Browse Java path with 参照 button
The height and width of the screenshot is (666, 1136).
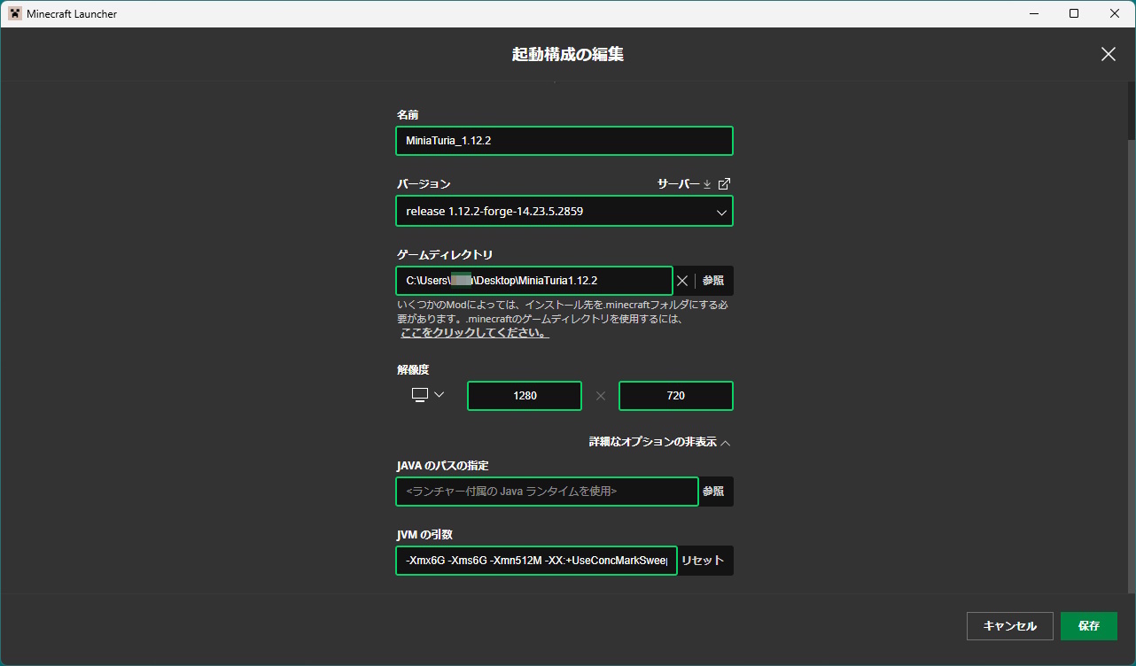[716, 492]
